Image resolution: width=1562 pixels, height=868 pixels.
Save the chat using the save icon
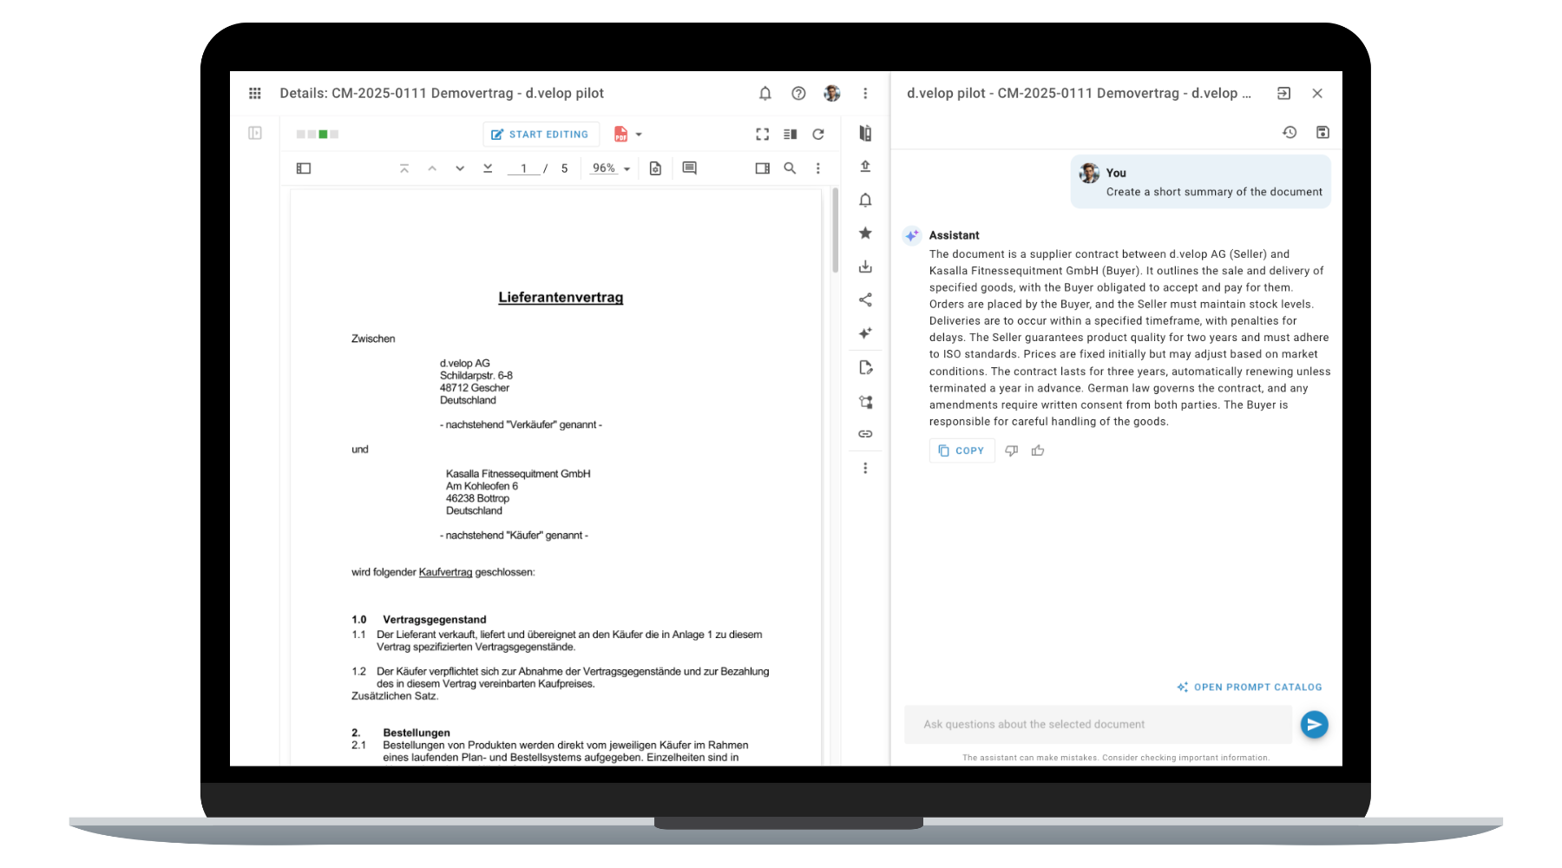tap(1322, 132)
